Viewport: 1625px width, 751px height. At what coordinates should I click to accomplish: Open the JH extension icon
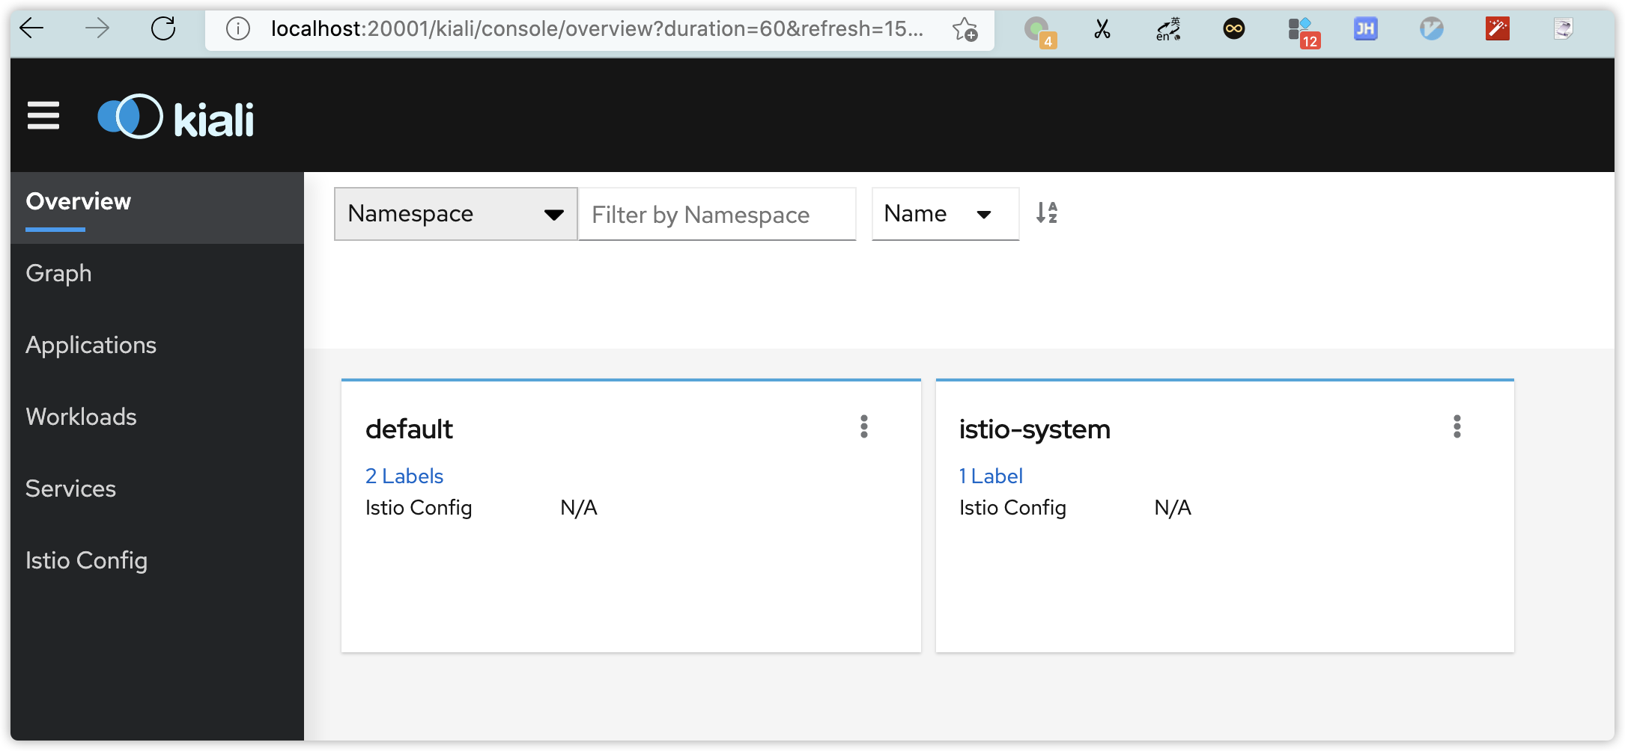click(x=1366, y=29)
